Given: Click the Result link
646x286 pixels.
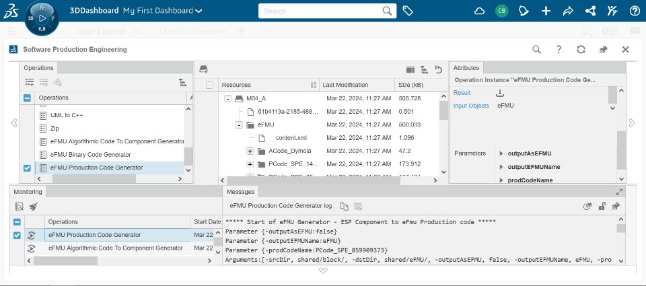Looking at the screenshot, I should tap(462, 93).
